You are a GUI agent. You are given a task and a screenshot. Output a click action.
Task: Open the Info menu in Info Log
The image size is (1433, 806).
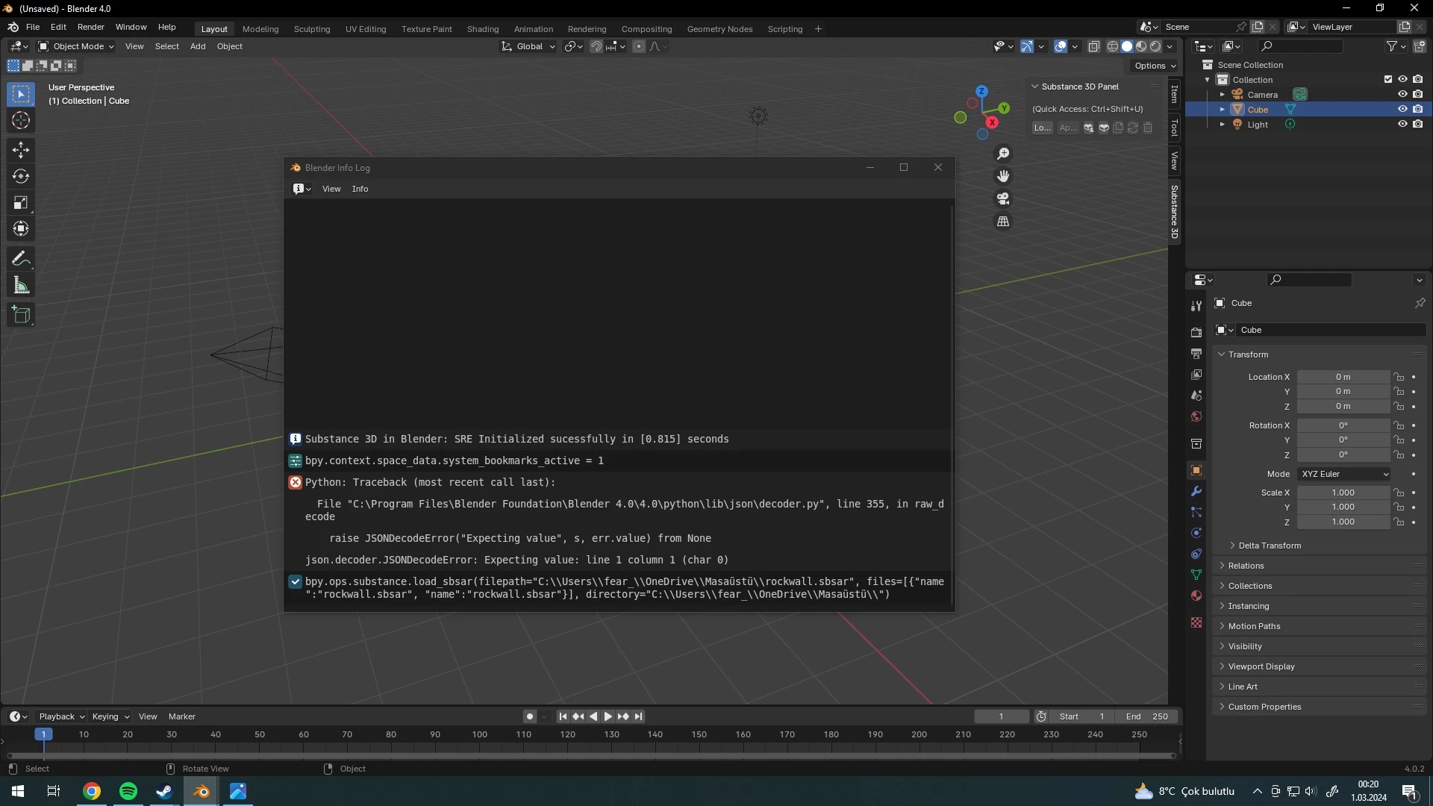click(360, 189)
